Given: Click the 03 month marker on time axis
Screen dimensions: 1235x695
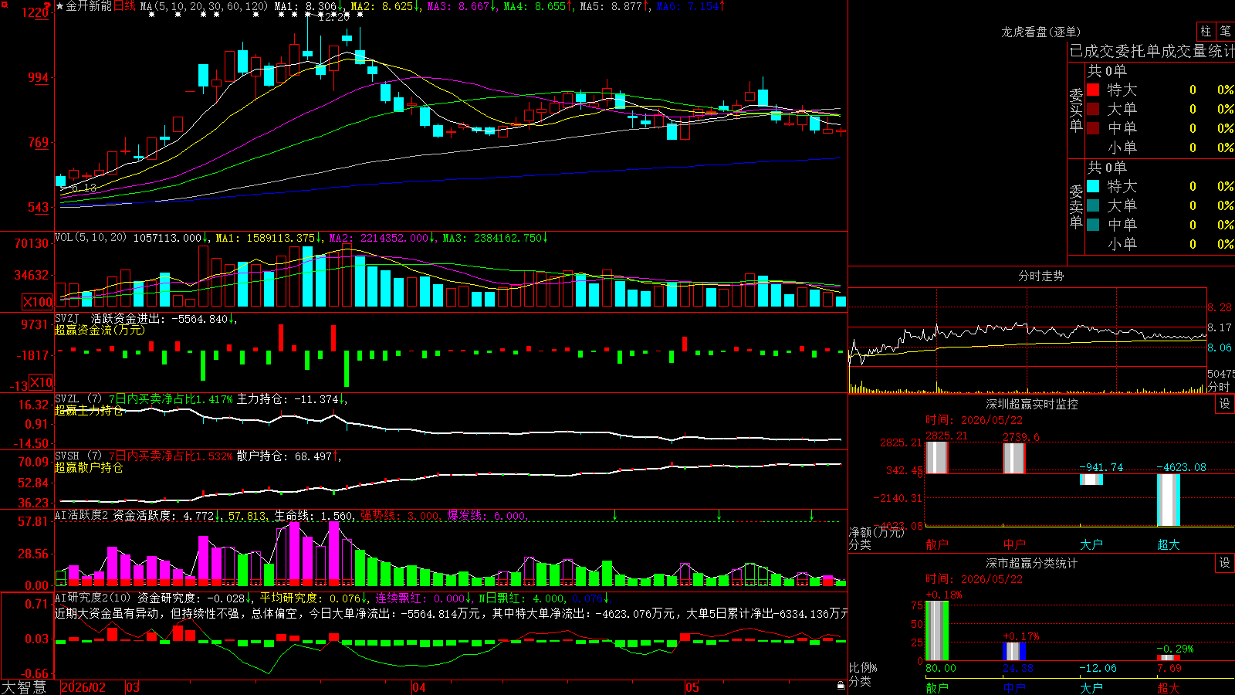Looking at the screenshot, I should pyautogui.click(x=133, y=687).
